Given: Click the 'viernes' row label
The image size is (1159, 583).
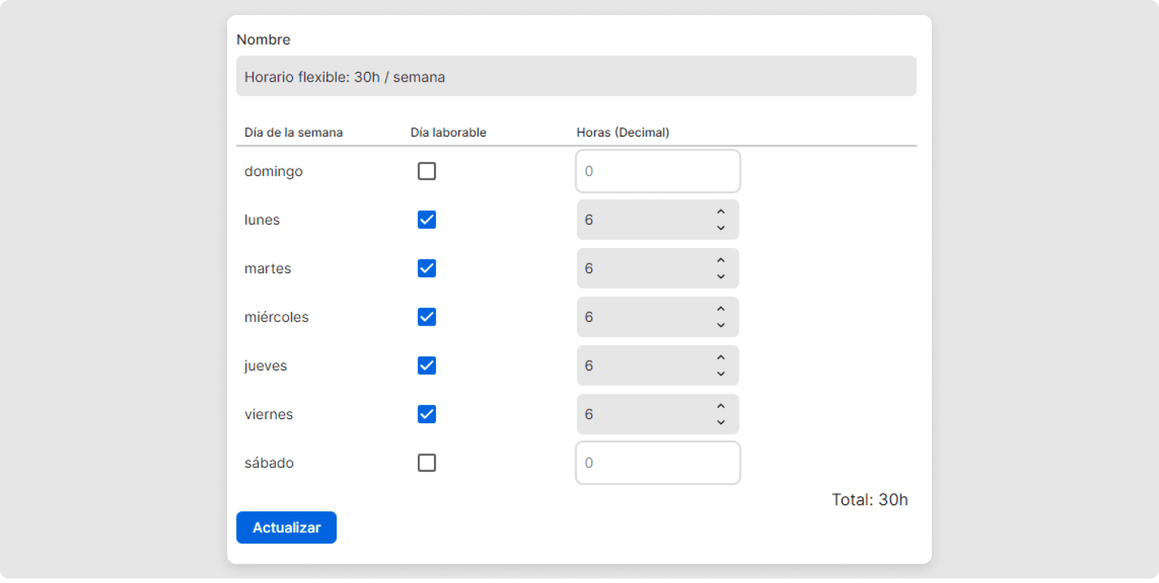Looking at the screenshot, I should coord(269,415).
